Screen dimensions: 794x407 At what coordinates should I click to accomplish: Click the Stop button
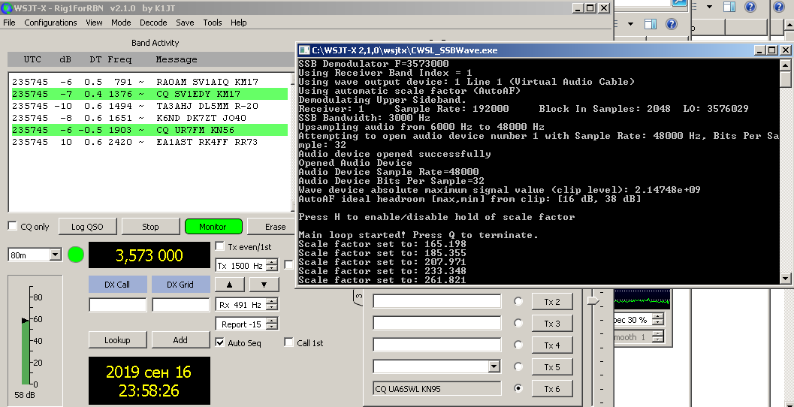[150, 226]
